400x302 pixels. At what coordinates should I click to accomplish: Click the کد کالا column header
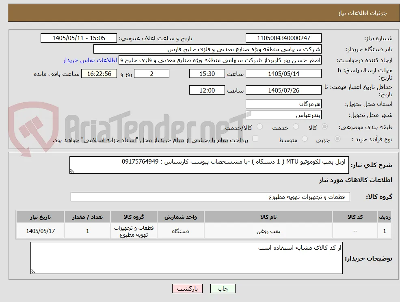(355, 217)
